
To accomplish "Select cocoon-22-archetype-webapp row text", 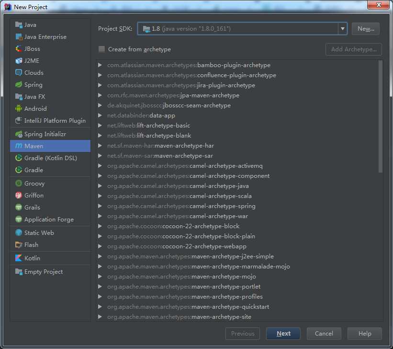I will point(177,246).
